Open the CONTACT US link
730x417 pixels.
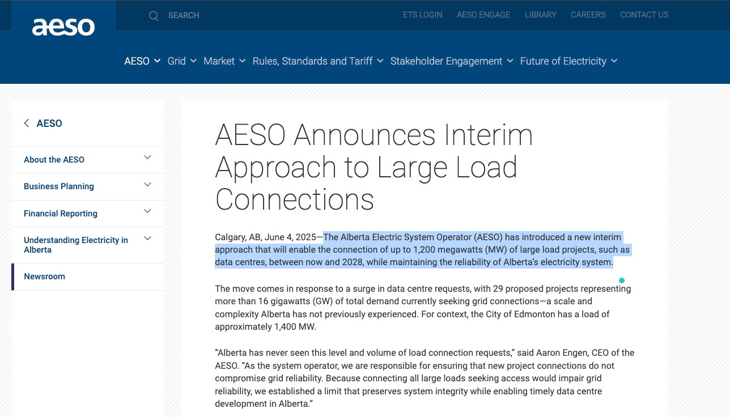pyautogui.click(x=644, y=15)
